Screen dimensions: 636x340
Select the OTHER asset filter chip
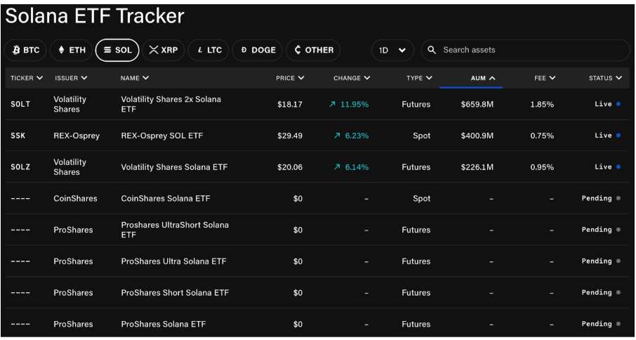click(x=313, y=51)
